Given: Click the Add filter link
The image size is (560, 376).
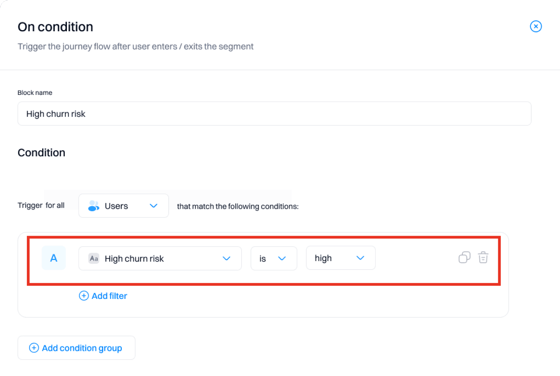Looking at the screenshot, I should (109, 296).
